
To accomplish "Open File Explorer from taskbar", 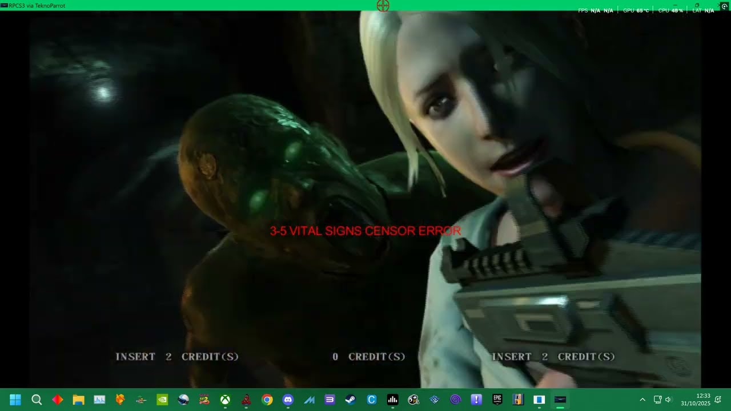I will [x=78, y=400].
